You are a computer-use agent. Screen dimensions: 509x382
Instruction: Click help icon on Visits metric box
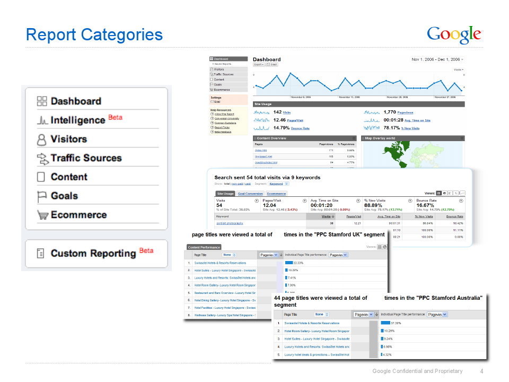click(x=257, y=201)
